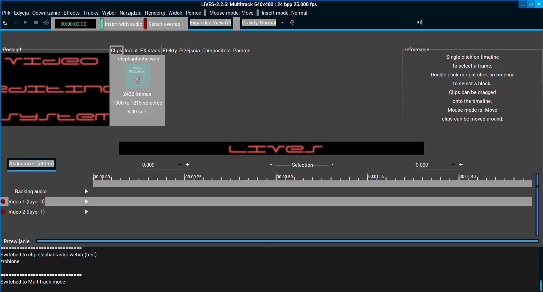Viewport: 543px width, 292px height.
Task: Open the Tracks menu
Action: point(91,13)
